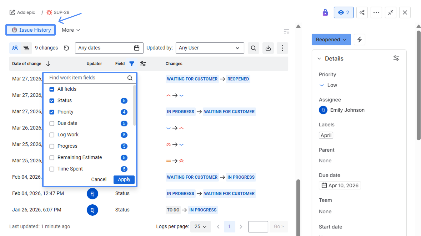Click Cancel in the field filter popup
421x236 pixels.
(x=99, y=179)
